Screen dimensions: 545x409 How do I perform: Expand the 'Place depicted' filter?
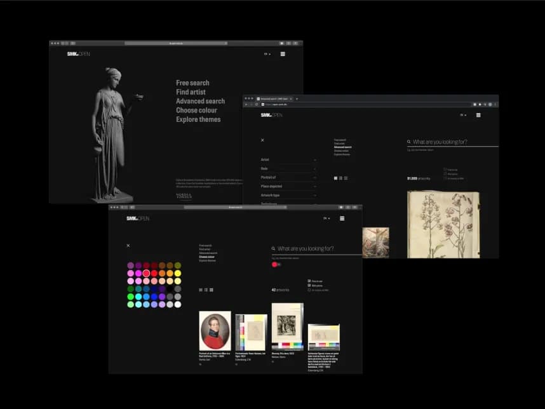tap(288, 186)
